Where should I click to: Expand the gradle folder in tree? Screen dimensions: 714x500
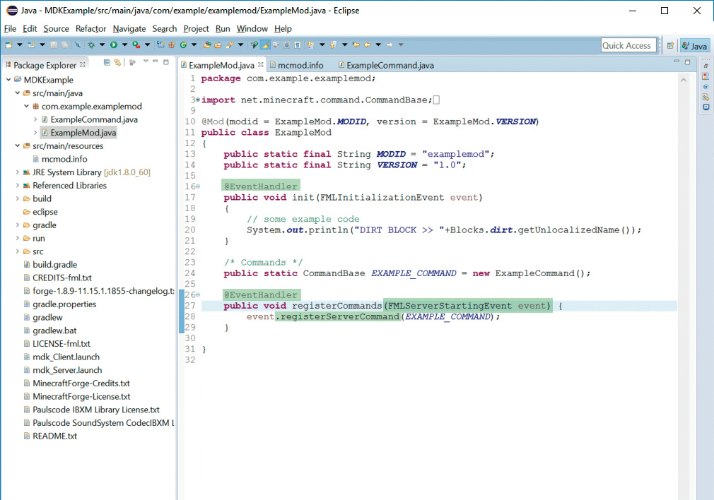tap(16, 225)
